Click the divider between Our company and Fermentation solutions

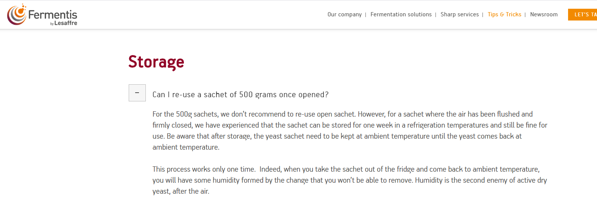366,15
